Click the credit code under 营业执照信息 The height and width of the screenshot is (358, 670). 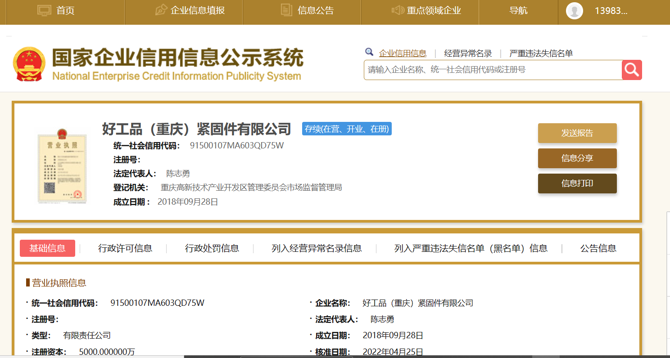tap(157, 303)
